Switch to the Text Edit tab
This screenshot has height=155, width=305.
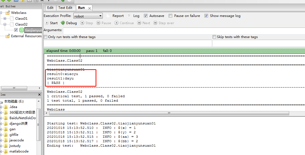(x=65, y=8)
